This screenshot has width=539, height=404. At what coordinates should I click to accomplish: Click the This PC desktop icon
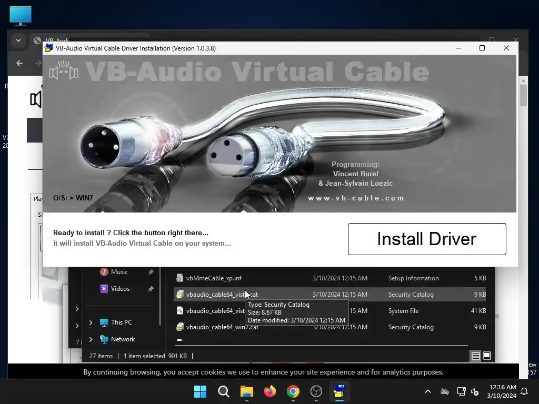(x=21, y=16)
